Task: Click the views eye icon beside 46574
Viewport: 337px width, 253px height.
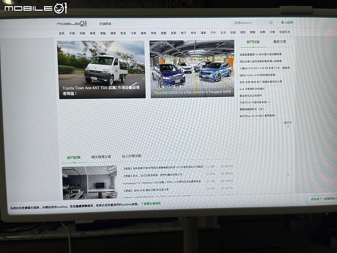Action: (222, 174)
